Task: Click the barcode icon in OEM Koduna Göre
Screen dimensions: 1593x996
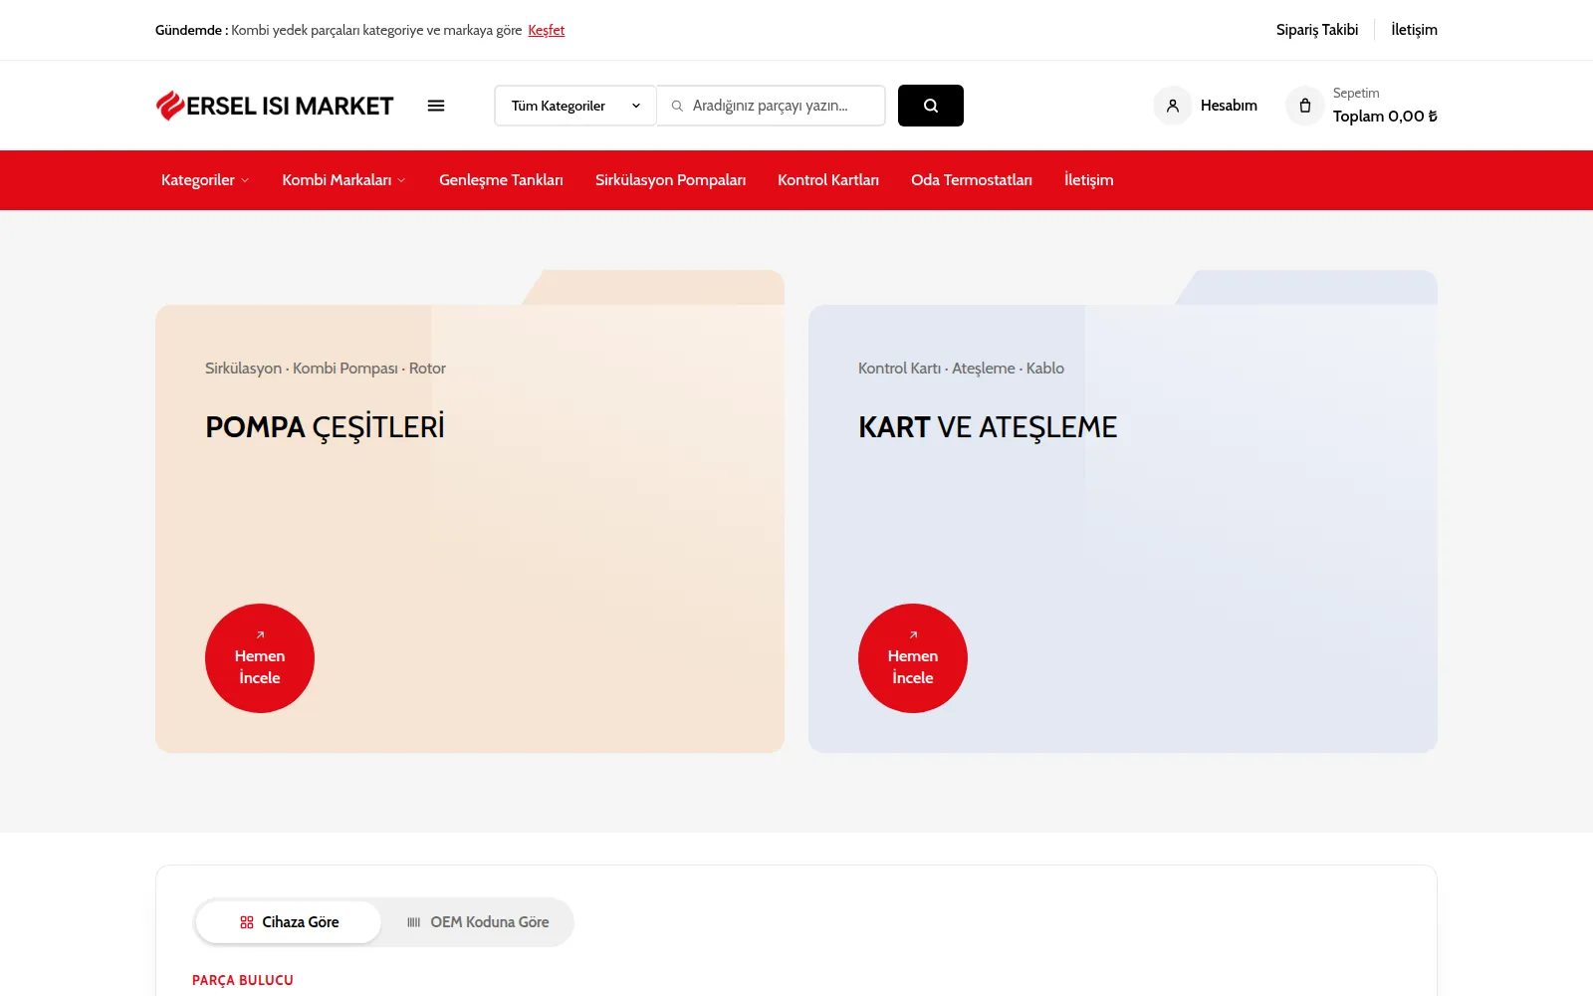Action: [414, 922]
